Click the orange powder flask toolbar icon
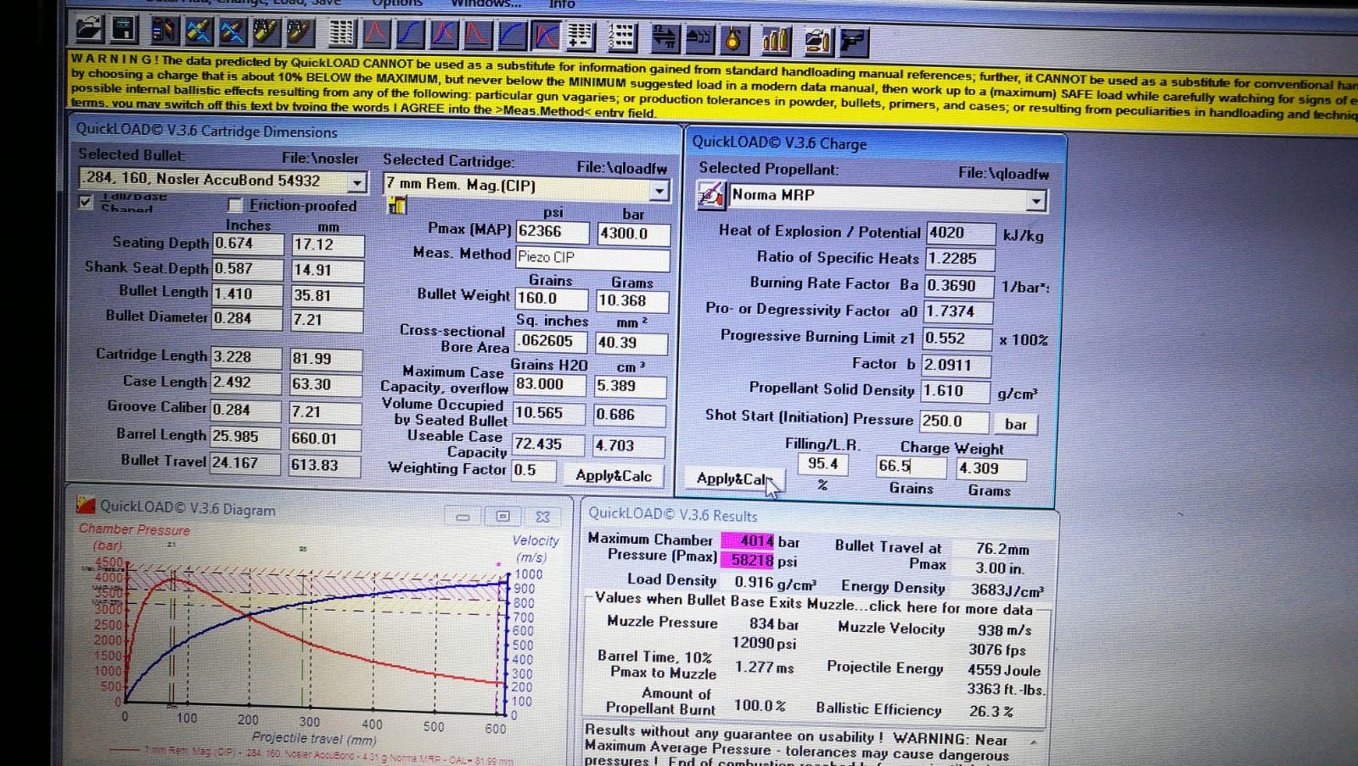1358x766 pixels. 733,39
